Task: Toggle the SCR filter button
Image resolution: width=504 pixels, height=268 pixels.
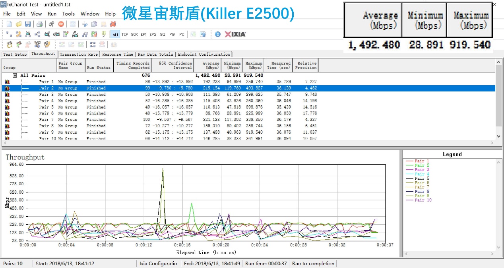Action: (x=134, y=35)
